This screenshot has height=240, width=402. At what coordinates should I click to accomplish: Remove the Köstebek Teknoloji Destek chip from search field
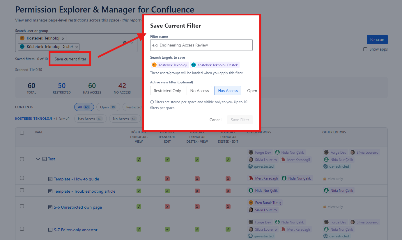coord(77,47)
